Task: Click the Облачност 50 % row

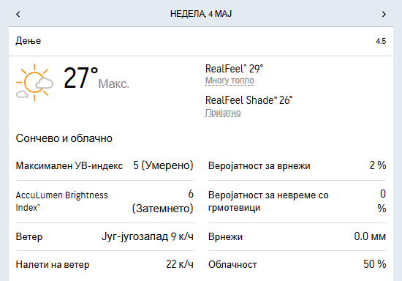Action: (x=297, y=264)
